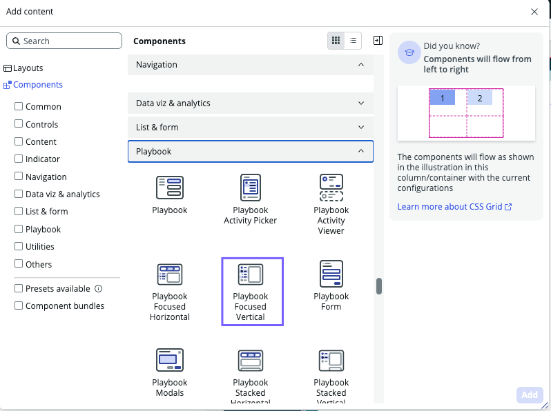The image size is (551, 411).
Task: Click 'Components will flow from left to right'
Action: click(477, 64)
